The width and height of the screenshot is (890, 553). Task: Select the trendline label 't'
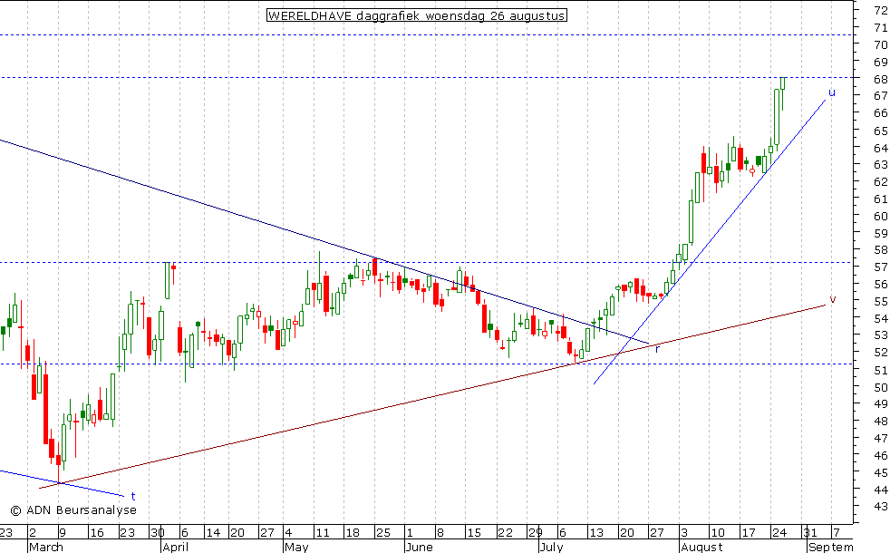coord(132,496)
